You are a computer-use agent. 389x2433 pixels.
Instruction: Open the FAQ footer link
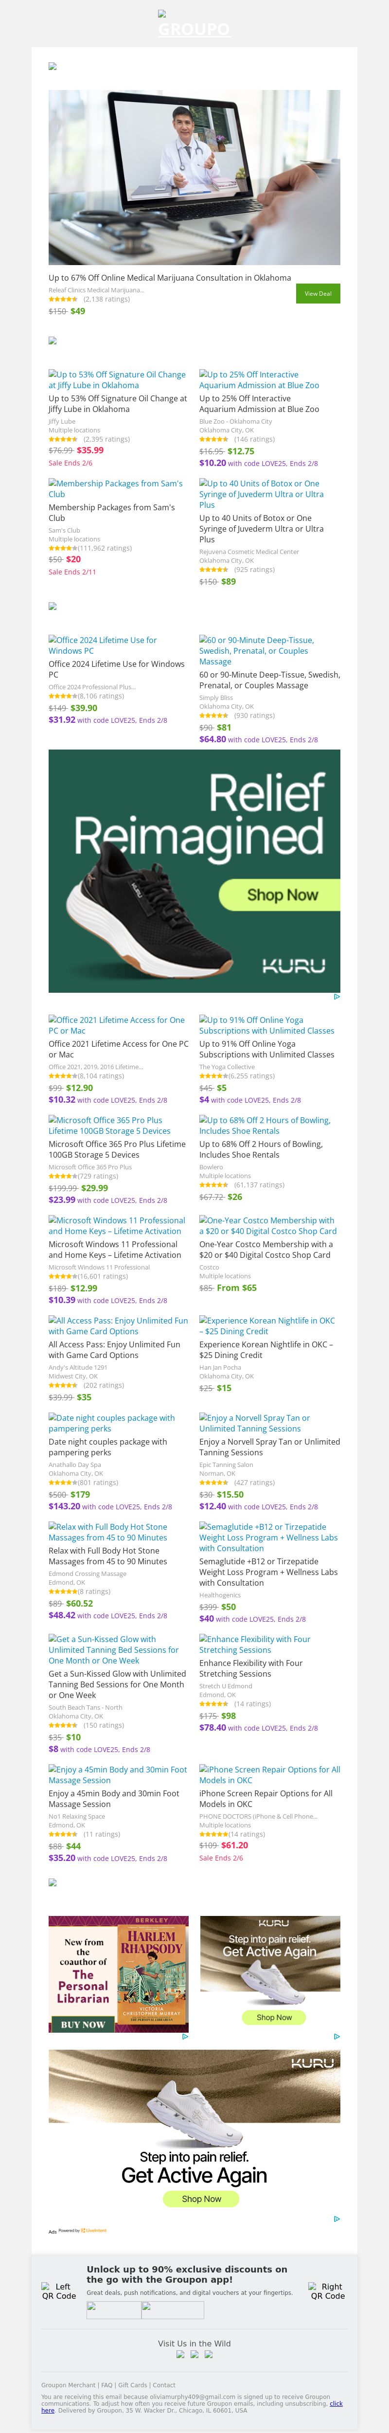[106, 2385]
